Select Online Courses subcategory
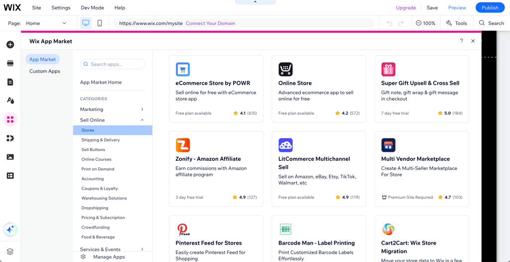The height and width of the screenshot is (262, 510). tap(96, 159)
